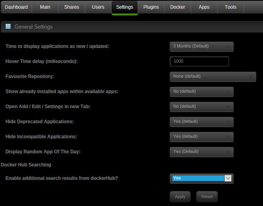Click the Enable additional search results label
This screenshot has width=263, height=206.
(62, 178)
